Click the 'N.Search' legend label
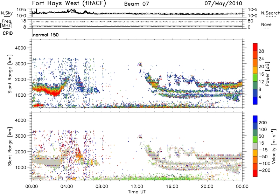The image size is (280, 194). [x=271, y=13]
